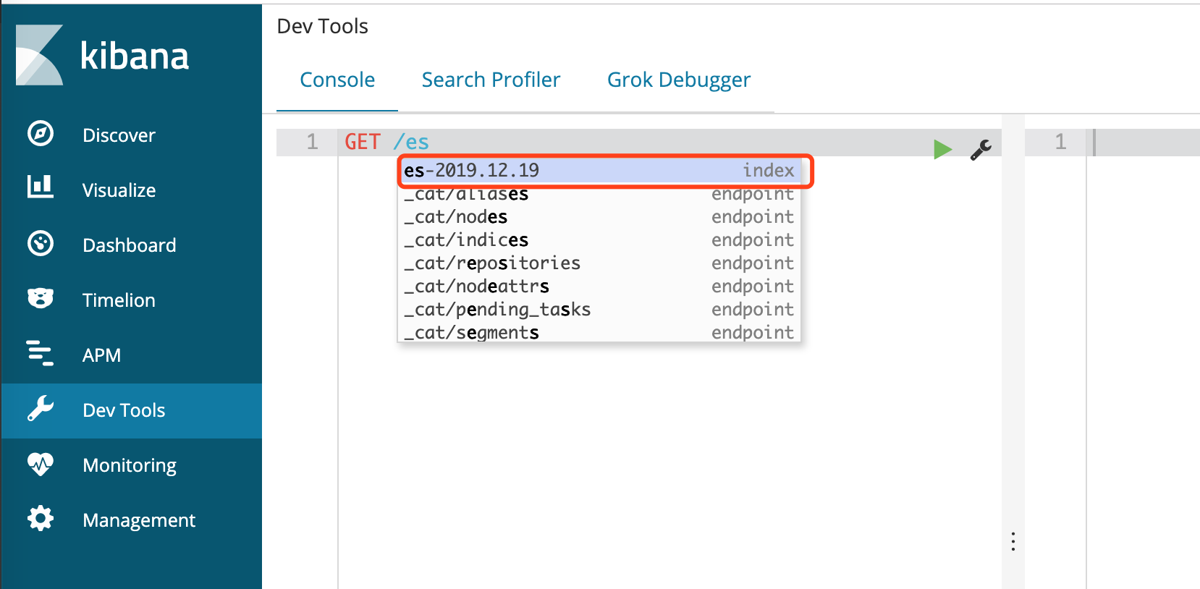Viewport: 1200px width, 589px height.
Task: Open Monitoring via heartbeat icon
Action: click(x=41, y=464)
